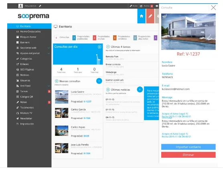This screenshot has width=223, height=173.
Task: Open the mail envelope icon in top bar
Action: 157,6
